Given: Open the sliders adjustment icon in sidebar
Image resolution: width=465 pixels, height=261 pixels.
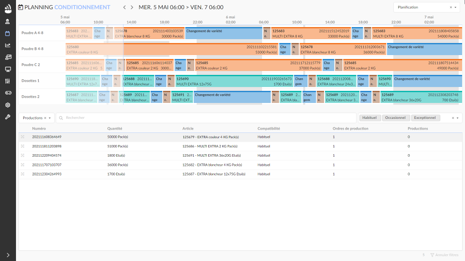Looking at the screenshot, I should 7,81.
